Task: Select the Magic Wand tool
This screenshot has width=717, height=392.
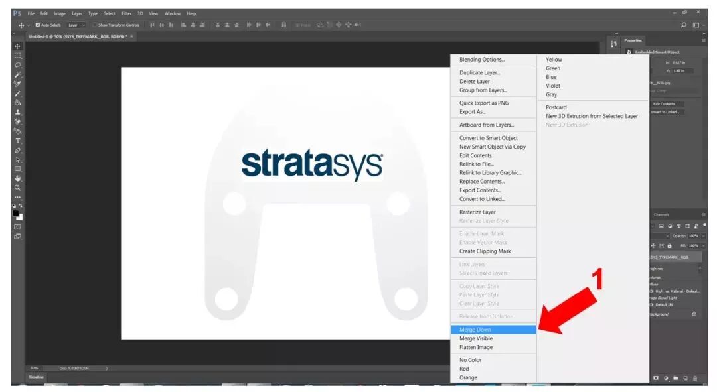Action: click(17, 74)
